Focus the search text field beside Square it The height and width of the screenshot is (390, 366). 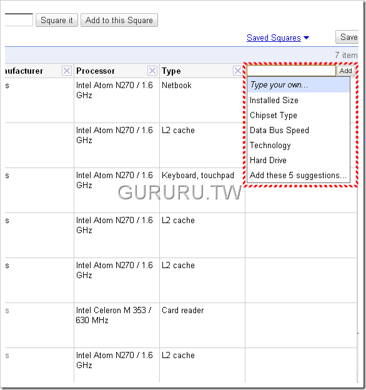pos(19,20)
